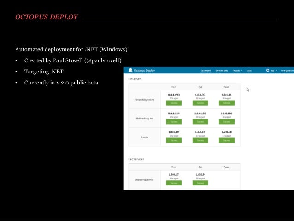Click the Octopus Deploy octopus logo icon
Image resolution: width=294 pixels, height=221 pixels.
(130, 70)
